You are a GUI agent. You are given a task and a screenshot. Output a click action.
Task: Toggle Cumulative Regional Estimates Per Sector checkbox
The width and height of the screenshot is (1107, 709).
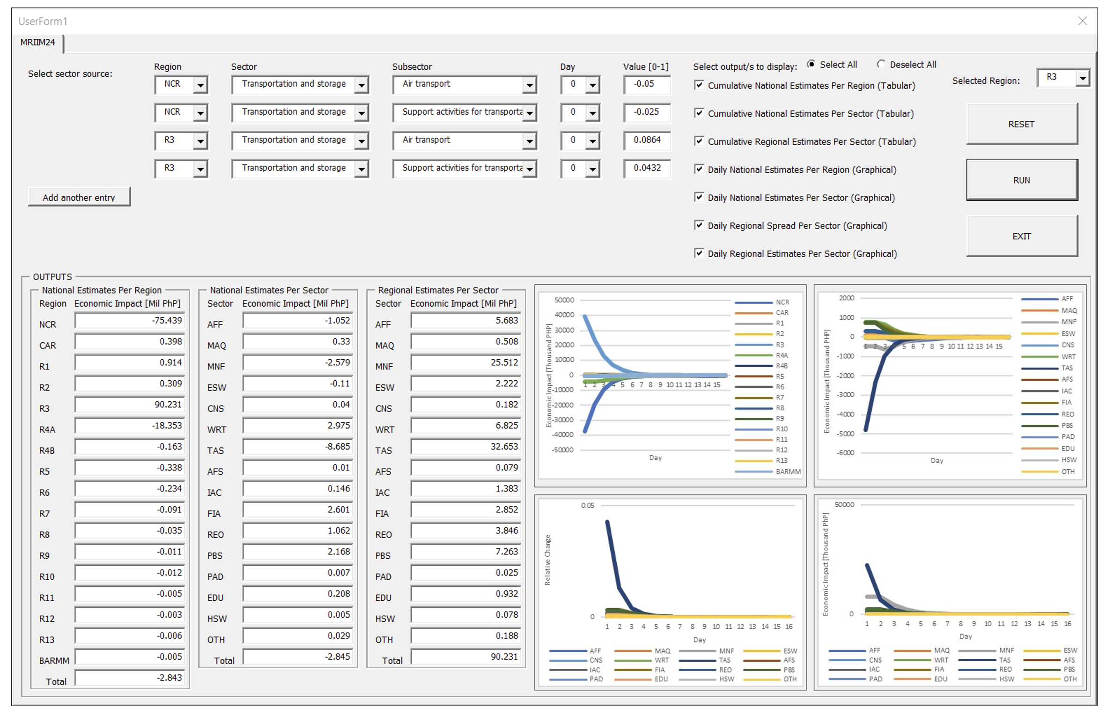[699, 141]
